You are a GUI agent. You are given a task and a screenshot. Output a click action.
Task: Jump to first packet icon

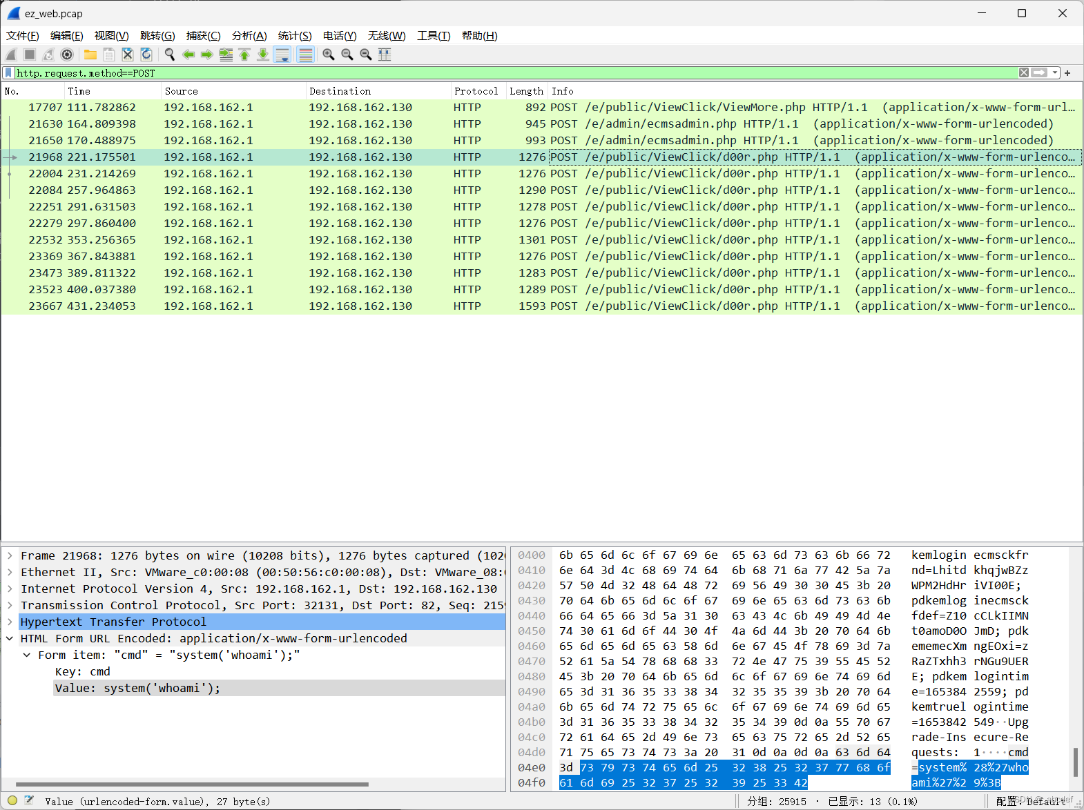(x=244, y=55)
